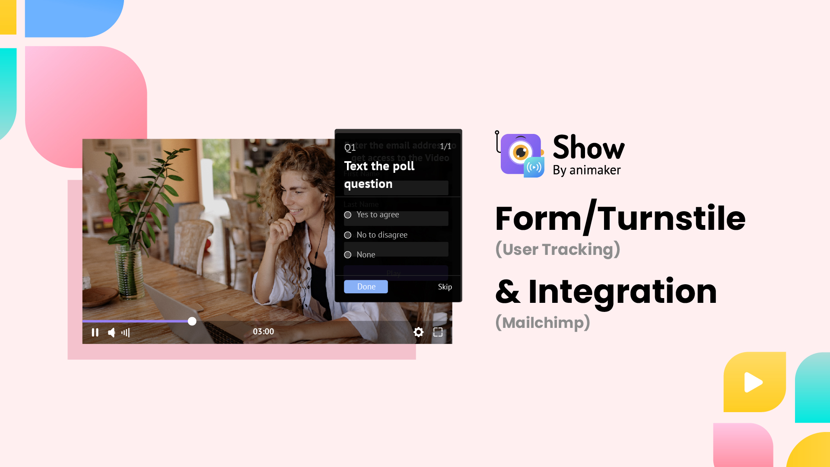The width and height of the screenshot is (830, 467).
Task: Click the 'Done' button on poll overlay
Action: [x=366, y=287]
